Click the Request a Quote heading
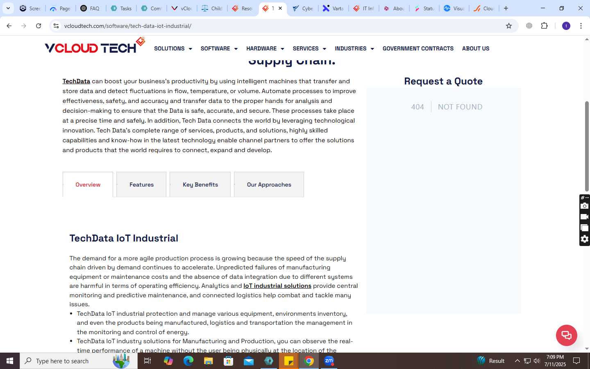This screenshot has width=590, height=369. click(443, 81)
